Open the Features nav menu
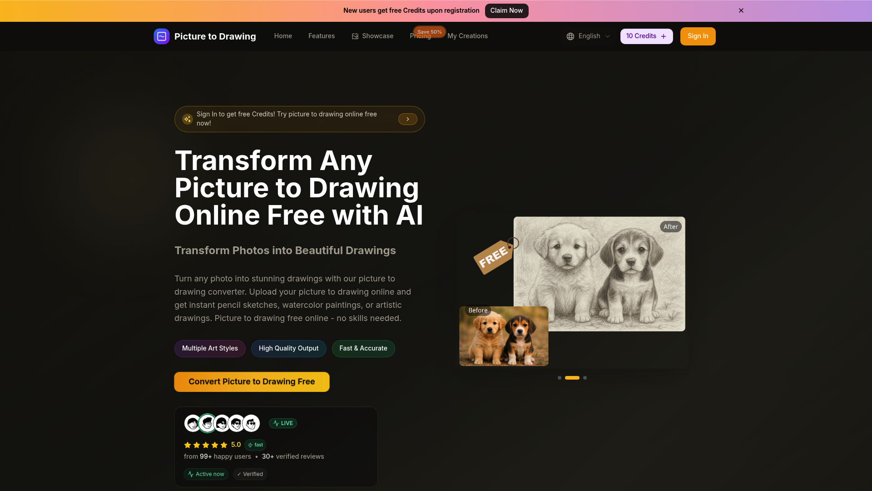The image size is (872, 491). 322,36
